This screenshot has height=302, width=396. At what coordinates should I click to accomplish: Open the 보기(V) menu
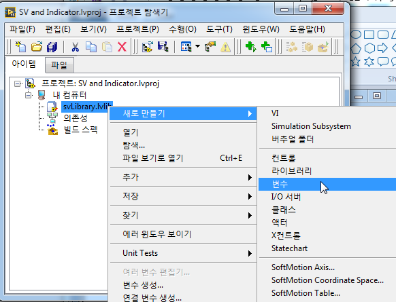pyautogui.click(x=93, y=29)
